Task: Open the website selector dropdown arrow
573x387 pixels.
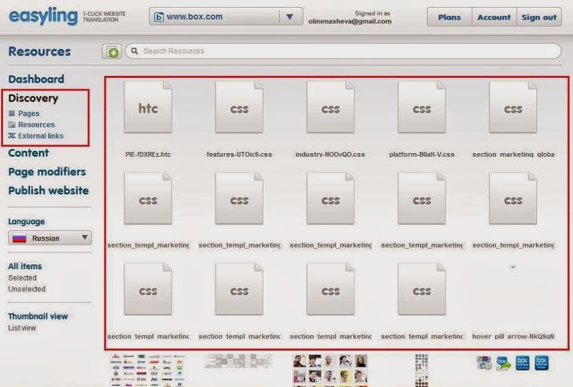Action: pyautogui.click(x=289, y=17)
